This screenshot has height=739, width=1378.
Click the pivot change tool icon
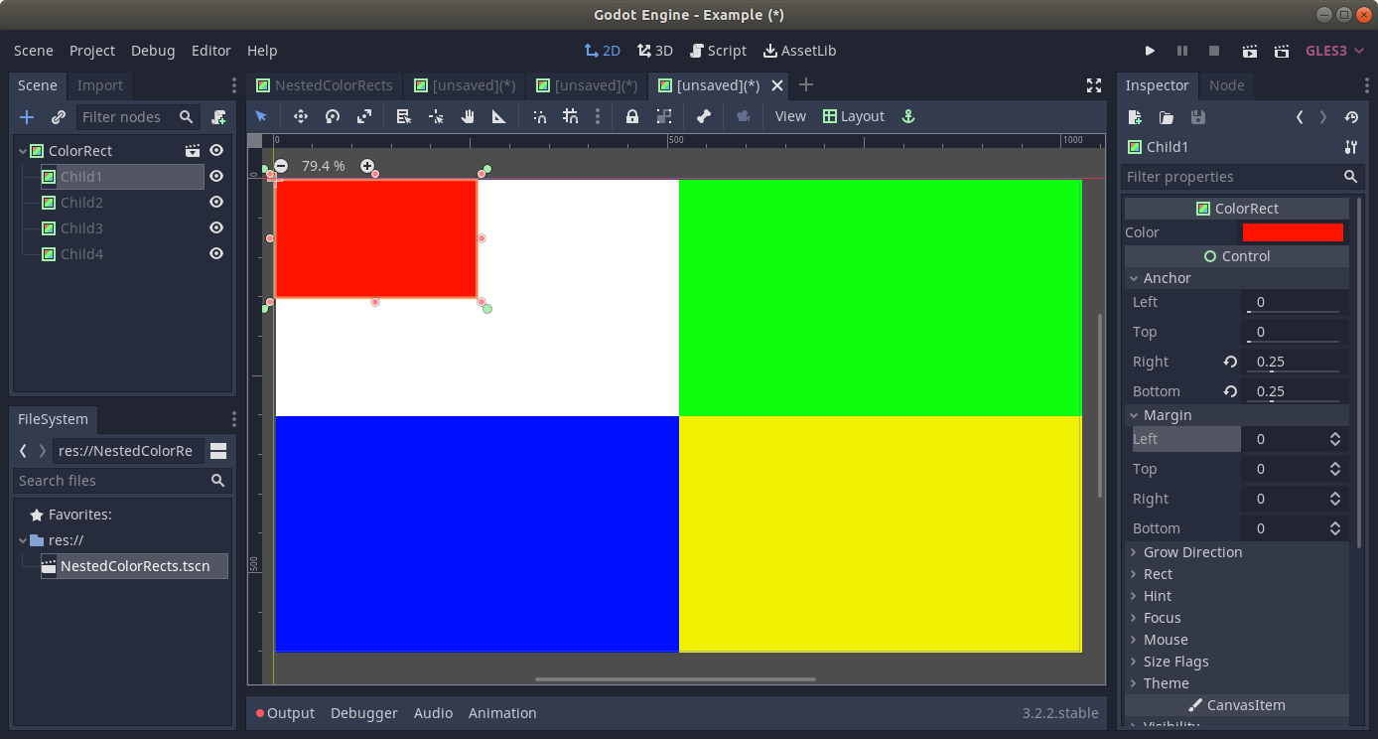pyautogui.click(x=436, y=116)
